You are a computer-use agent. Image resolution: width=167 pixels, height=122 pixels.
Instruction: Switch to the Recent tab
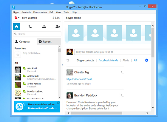(49, 41)
